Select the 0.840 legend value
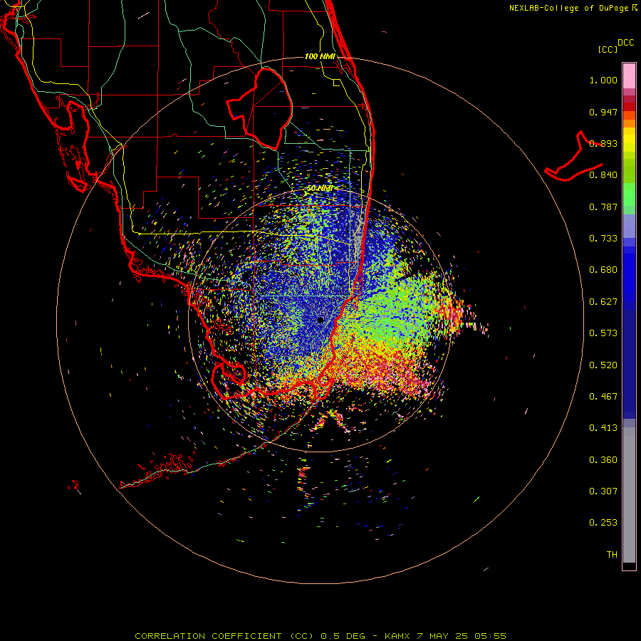641x641 pixels. tap(603, 175)
